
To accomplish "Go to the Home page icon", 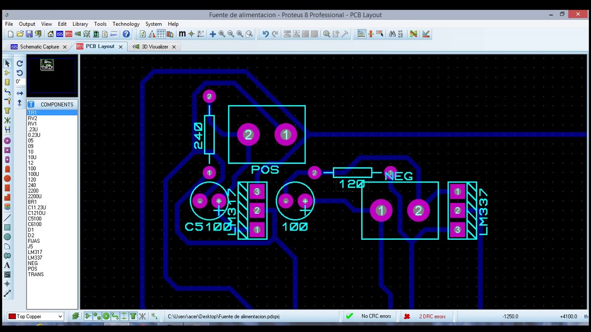I will (51, 34).
